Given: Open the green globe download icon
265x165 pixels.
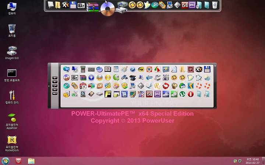Looking at the screenshot, I should 116,78.
